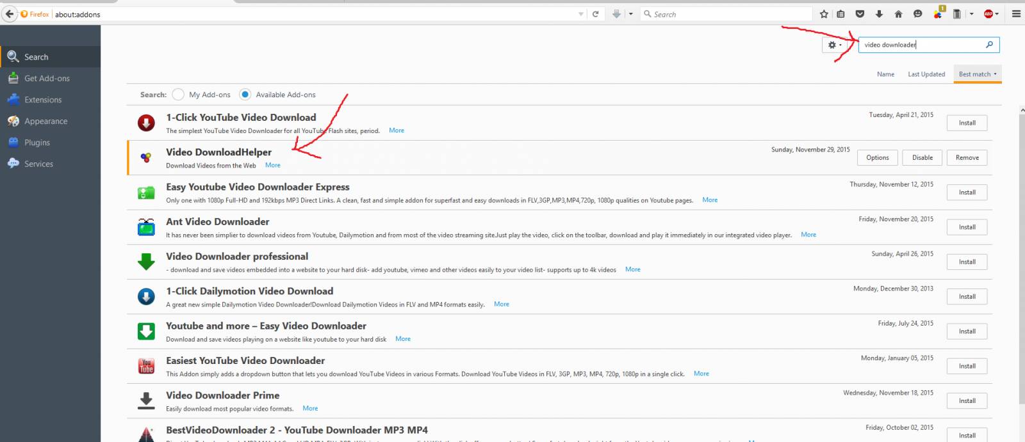Install 1-Click YouTube Video Download

[x=967, y=123]
